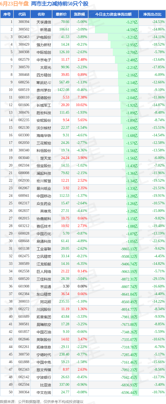
Task: Select the title 两市主力减持前50只个股
Action: (x=60, y=4)
